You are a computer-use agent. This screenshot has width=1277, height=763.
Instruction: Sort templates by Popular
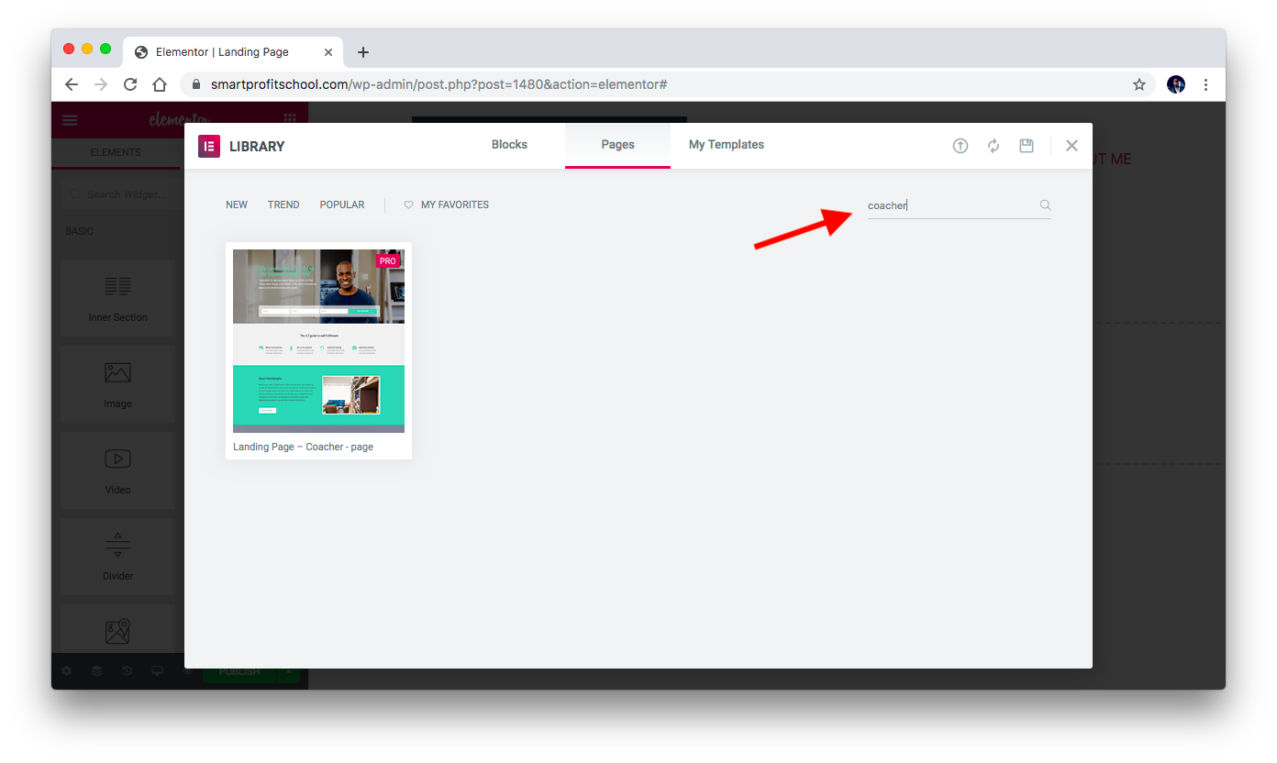click(342, 205)
